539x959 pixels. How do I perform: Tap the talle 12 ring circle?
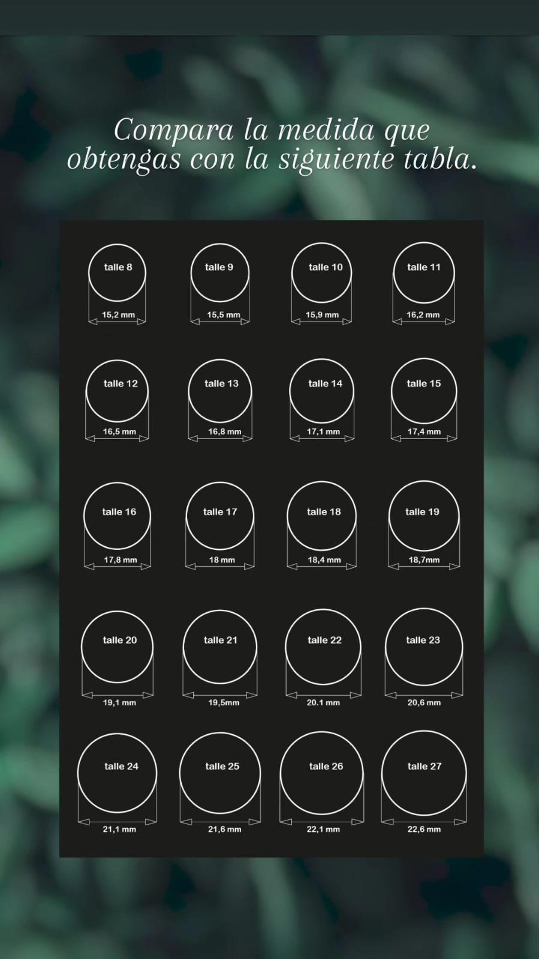(x=117, y=391)
